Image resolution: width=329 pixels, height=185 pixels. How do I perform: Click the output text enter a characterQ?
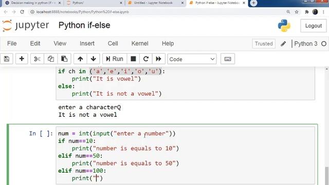(x=89, y=107)
